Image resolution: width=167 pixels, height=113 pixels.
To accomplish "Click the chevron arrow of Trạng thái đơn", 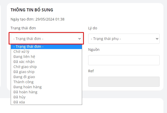I will click(x=79, y=39).
